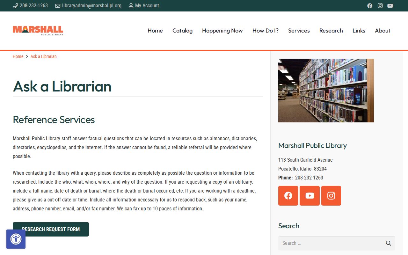Click the Home breadcrumb link

coord(18,56)
